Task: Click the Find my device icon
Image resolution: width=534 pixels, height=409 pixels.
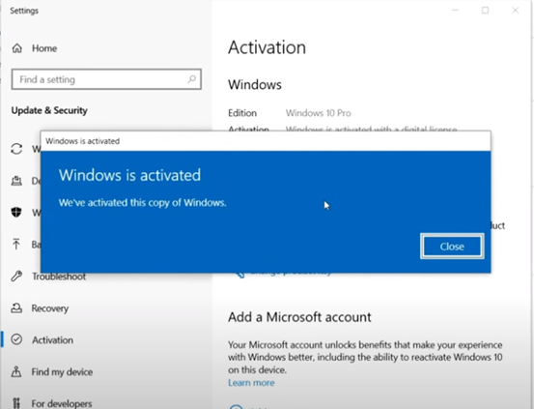Action: [16, 371]
